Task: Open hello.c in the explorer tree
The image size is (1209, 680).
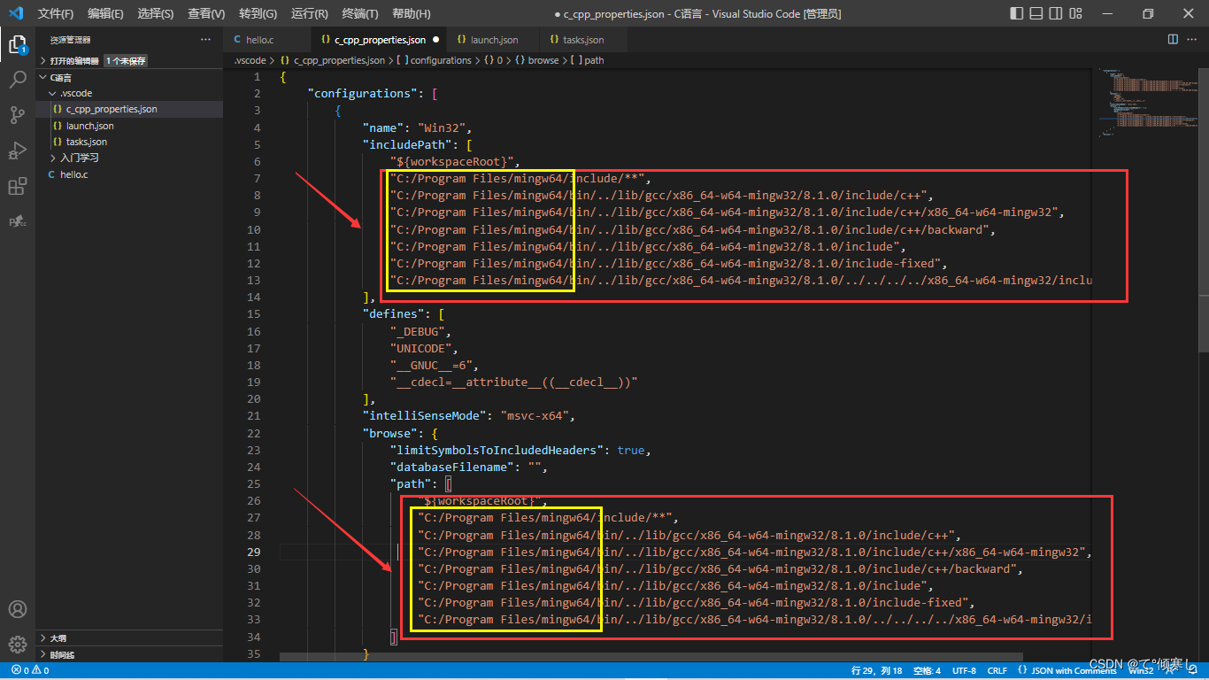Action: click(129, 174)
